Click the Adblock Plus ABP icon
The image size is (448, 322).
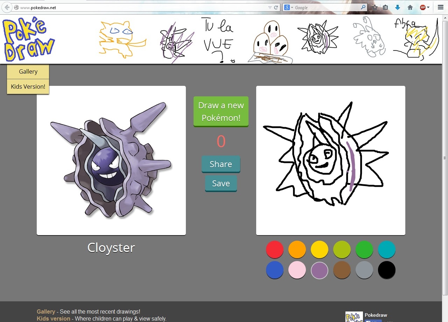tap(423, 7)
